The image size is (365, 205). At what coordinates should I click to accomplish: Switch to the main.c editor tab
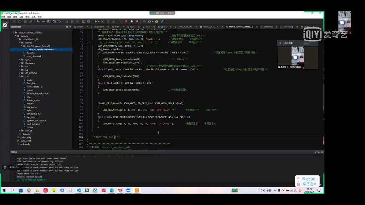pyautogui.click(x=80, y=27)
